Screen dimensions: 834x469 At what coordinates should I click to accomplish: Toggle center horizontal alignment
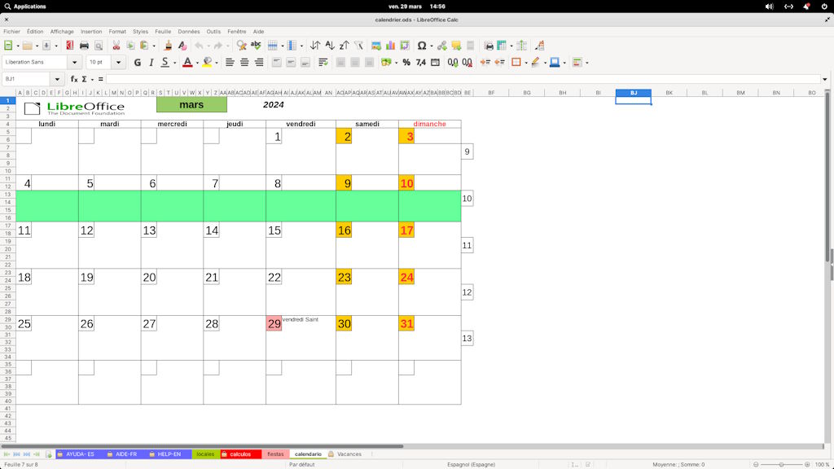[x=244, y=62]
